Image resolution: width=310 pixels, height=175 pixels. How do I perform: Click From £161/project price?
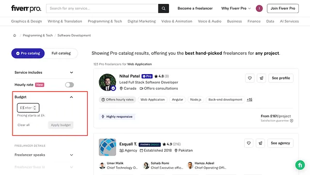276,116
